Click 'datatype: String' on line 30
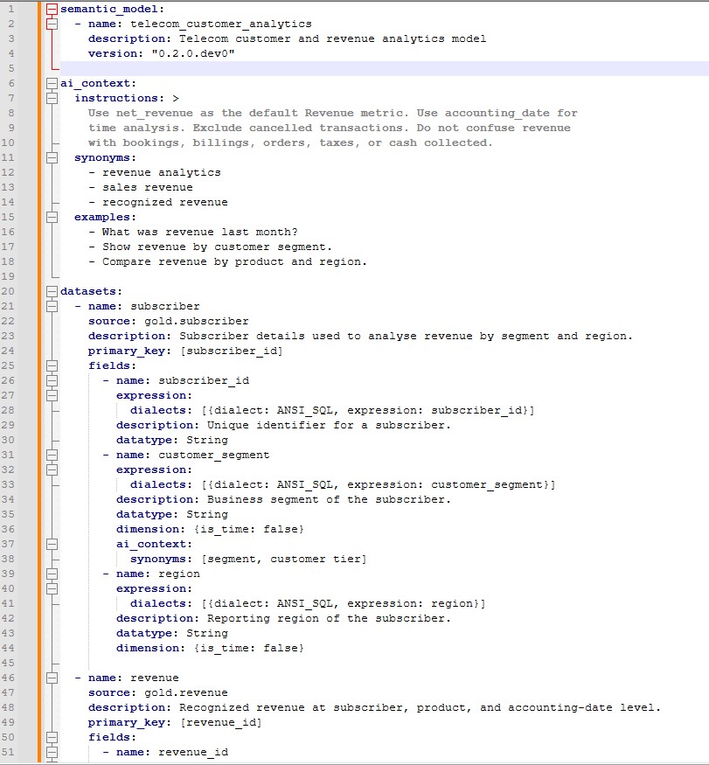The height and width of the screenshot is (765, 709). [x=172, y=440]
